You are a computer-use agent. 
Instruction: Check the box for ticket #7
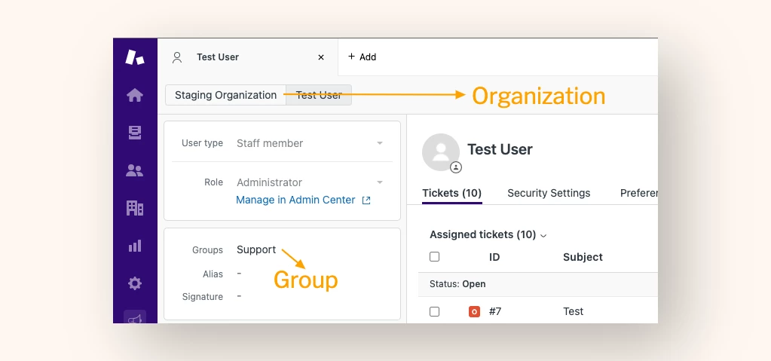point(434,311)
